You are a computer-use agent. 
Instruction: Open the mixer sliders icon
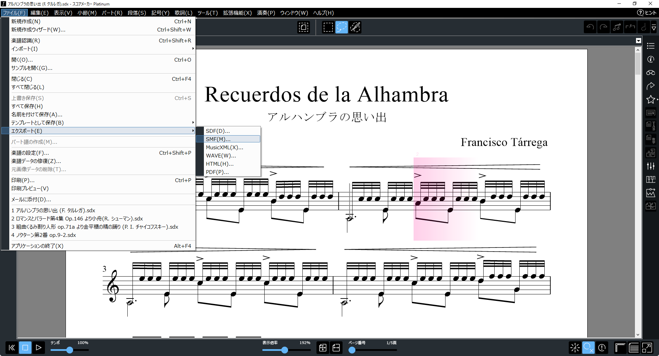click(650, 166)
